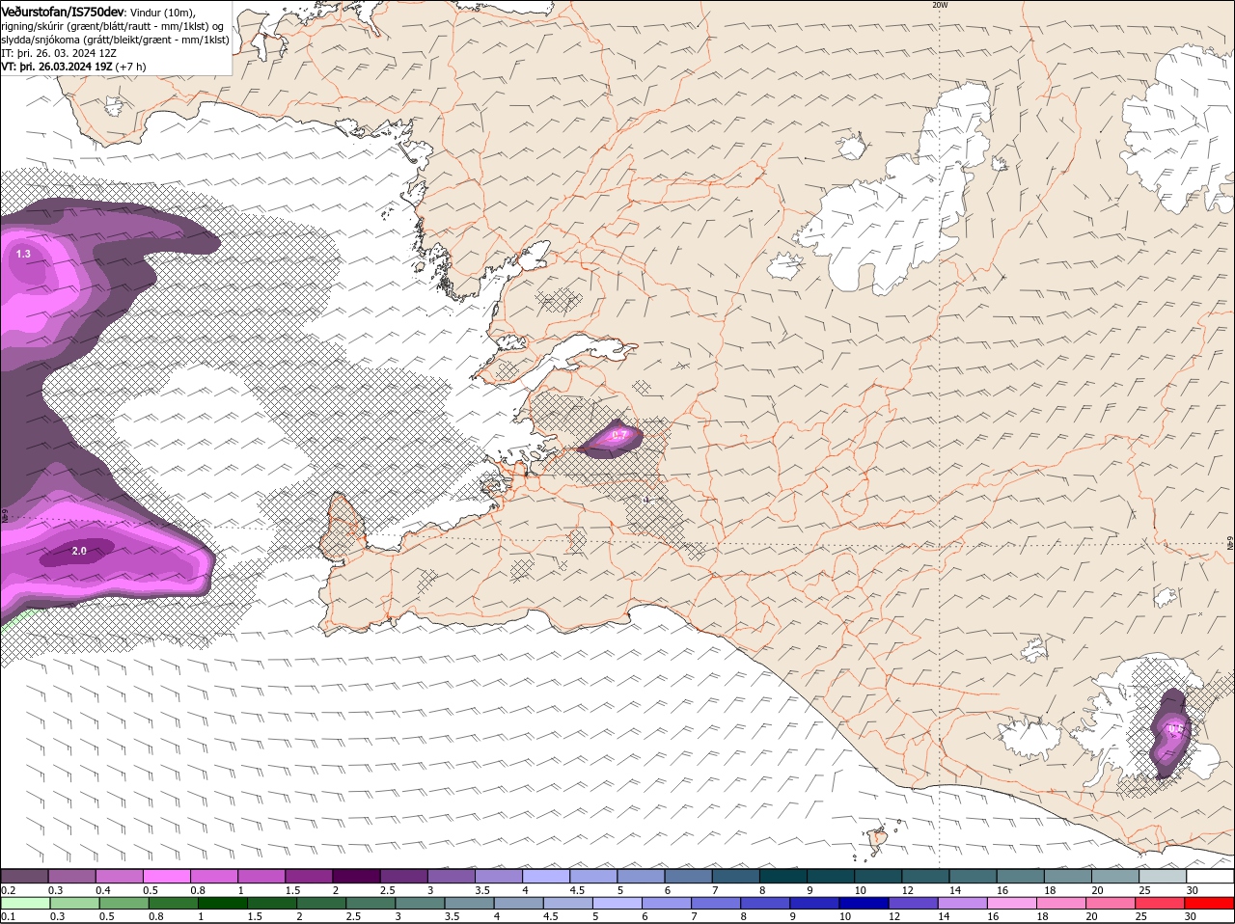Click the navy blue swatch after 10, rain scale
Viewport: 1235px width, 924px height.
(x=864, y=902)
